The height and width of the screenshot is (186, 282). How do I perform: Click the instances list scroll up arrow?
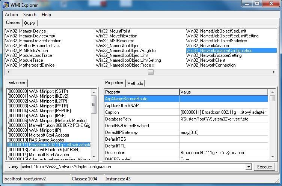[94, 92]
